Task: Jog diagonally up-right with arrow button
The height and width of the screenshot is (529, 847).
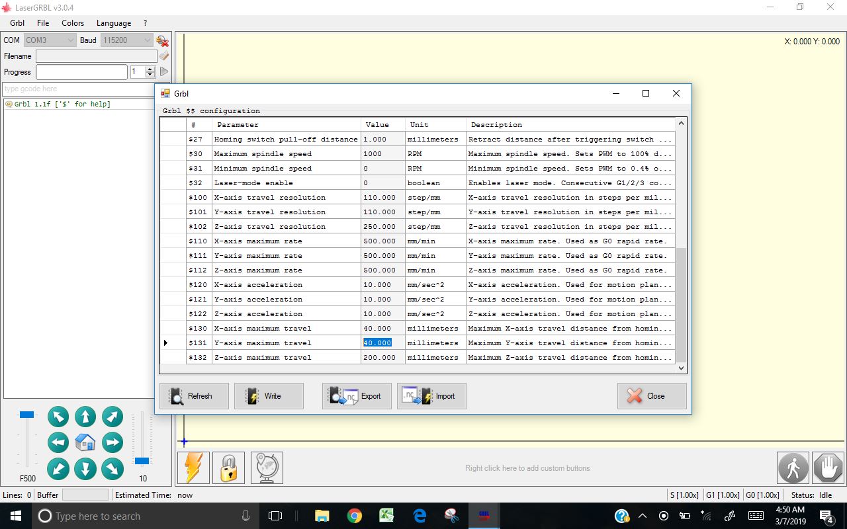Action: click(112, 417)
